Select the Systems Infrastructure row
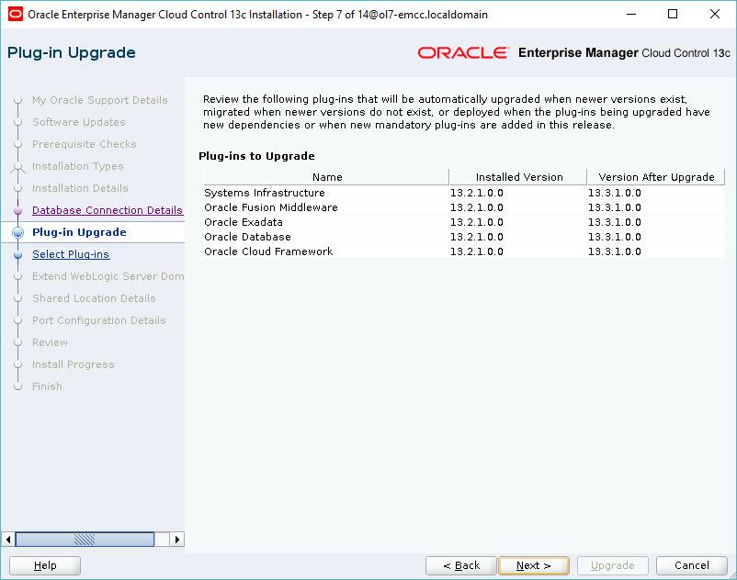Screen dimensions: 737x580 click(463, 193)
